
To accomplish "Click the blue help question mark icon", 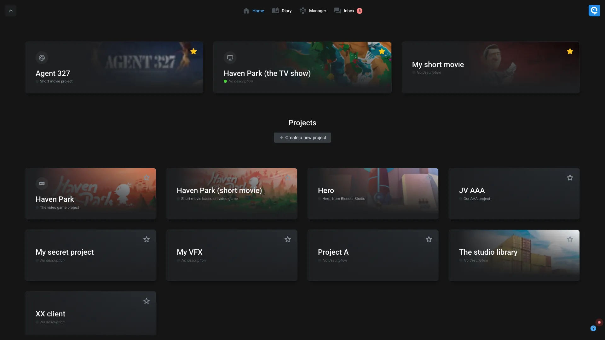I will [x=593, y=328].
